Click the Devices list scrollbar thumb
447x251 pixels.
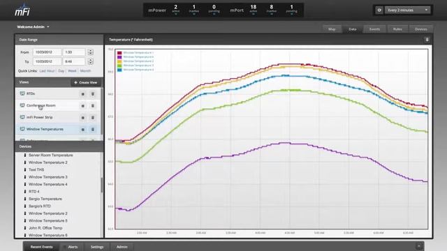[x=102, y=185]
